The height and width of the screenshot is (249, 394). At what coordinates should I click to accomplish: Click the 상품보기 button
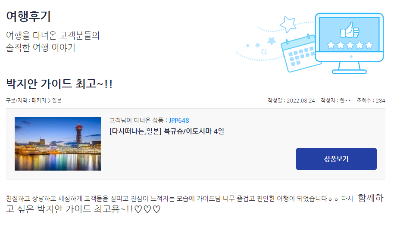[336, 159]
